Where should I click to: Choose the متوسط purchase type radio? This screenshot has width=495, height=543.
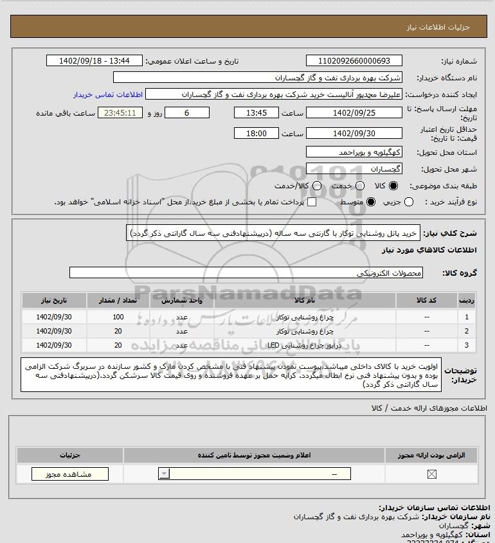pyautogui.click(x=371, y=202)
